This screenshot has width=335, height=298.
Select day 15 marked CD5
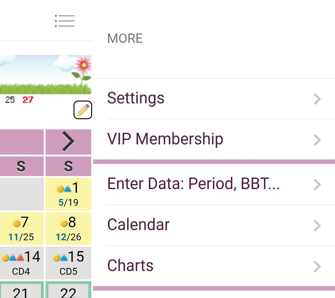(68, 263)
